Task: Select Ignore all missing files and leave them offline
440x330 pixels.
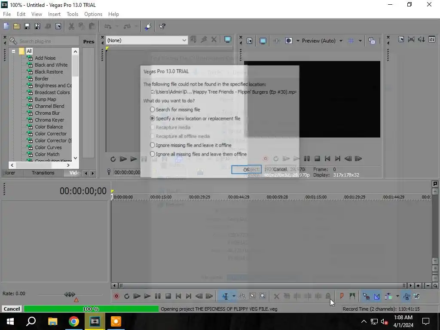Action: coord(199,154)
